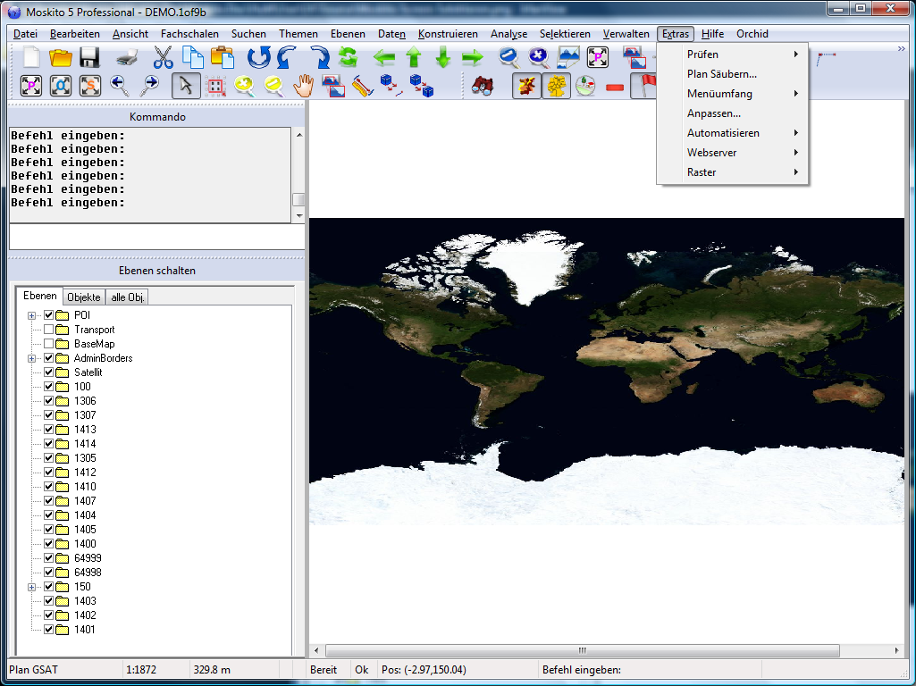
Task: Expand the AdminBorders tree node
Action: click(32, 358)
